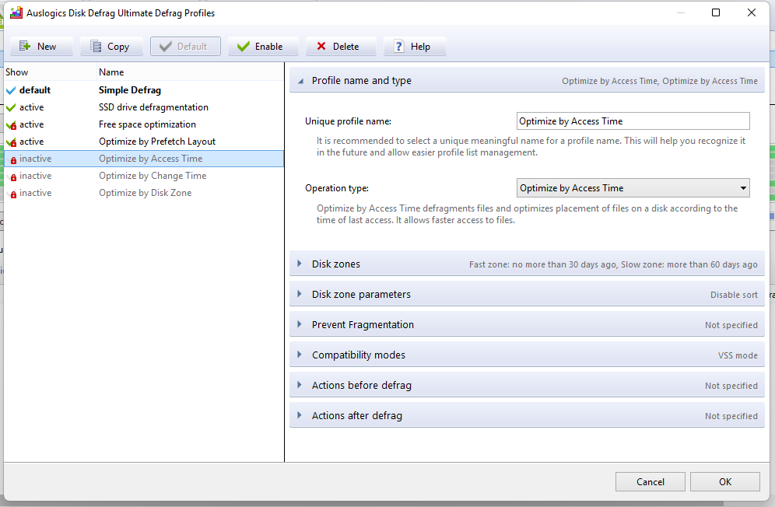Click the Name column header
Image resolution: width=775 pixels, height=507 pixels.
coord(191,72)
